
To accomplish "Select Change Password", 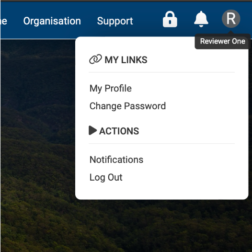I will 127,106.
